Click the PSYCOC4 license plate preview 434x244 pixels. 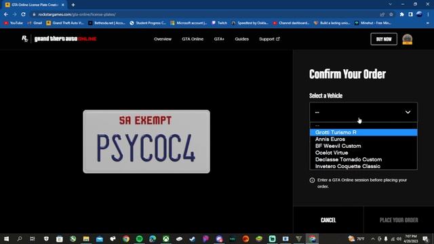[x=146, y=142]
